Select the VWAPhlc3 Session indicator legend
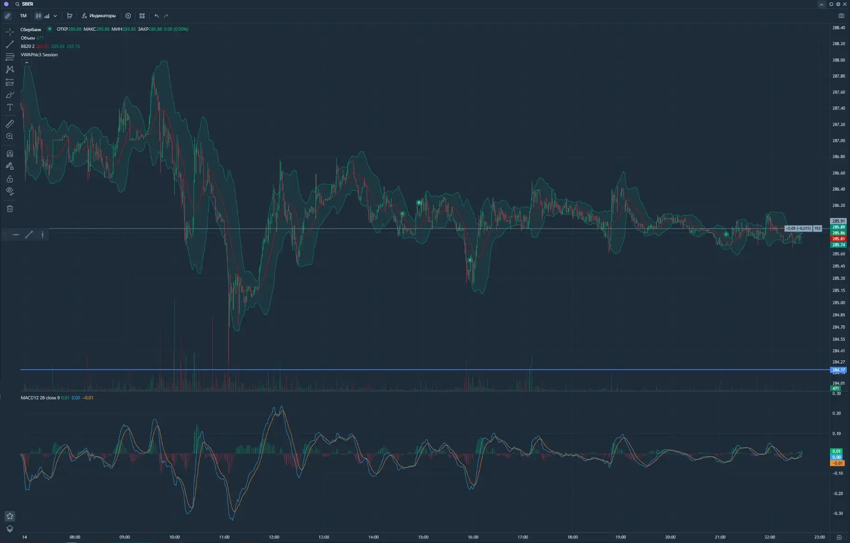 click(x=39, y=55)
